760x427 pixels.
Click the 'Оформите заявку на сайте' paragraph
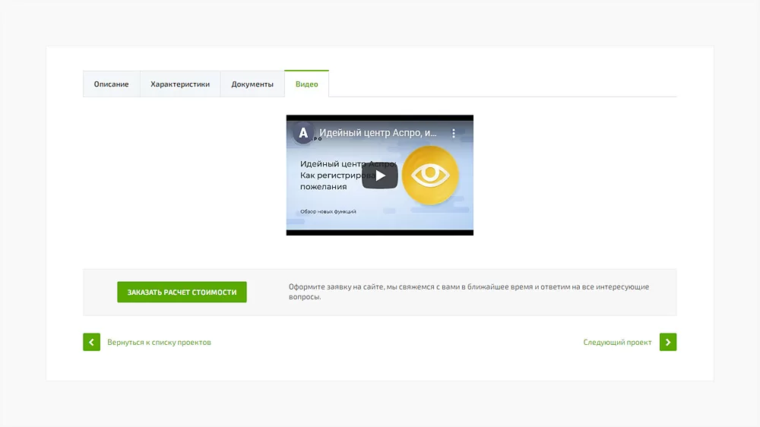click(x=469, y=292)
